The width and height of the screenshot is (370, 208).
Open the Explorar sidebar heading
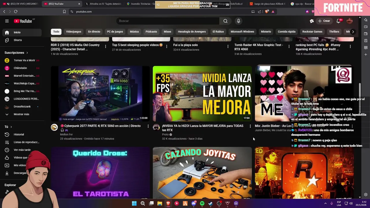[x=10, y=185]
